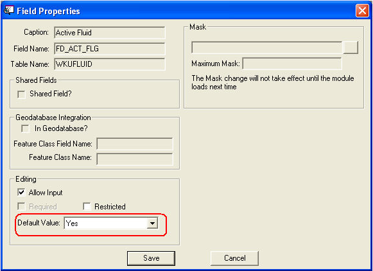The height and width of the screenshot is (271, 373).
Task: Click the Cancel button
Action: point(234,258)
